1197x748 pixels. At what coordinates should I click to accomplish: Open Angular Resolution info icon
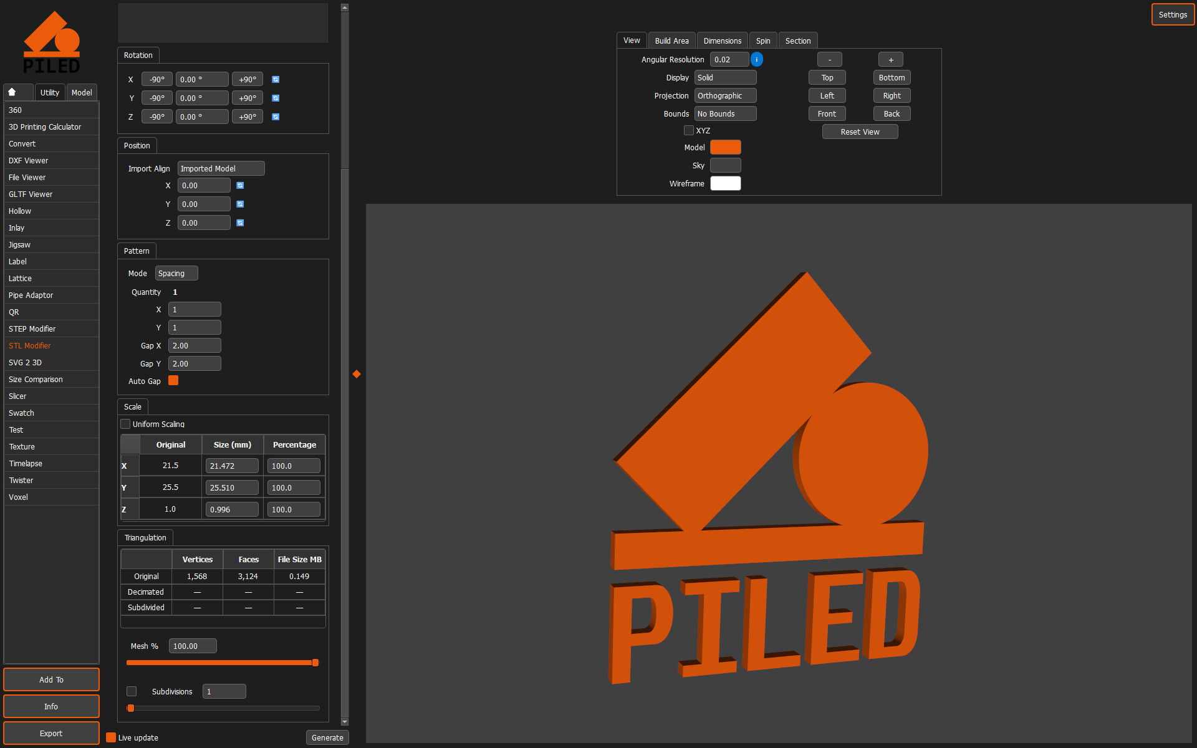click(757, 60)
